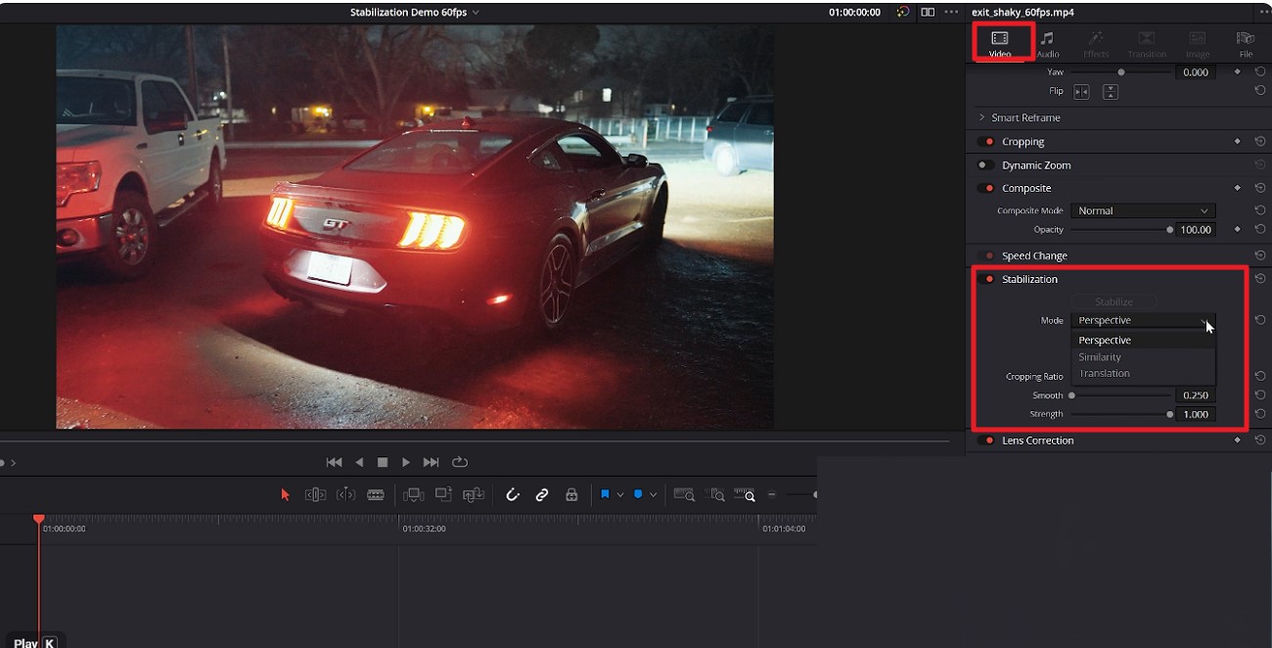The image size is (1272, 648).
Task: Select Similarity from the Mode list
Action: point(1100,356)
